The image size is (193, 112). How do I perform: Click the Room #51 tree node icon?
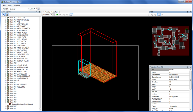coord(8,106)
